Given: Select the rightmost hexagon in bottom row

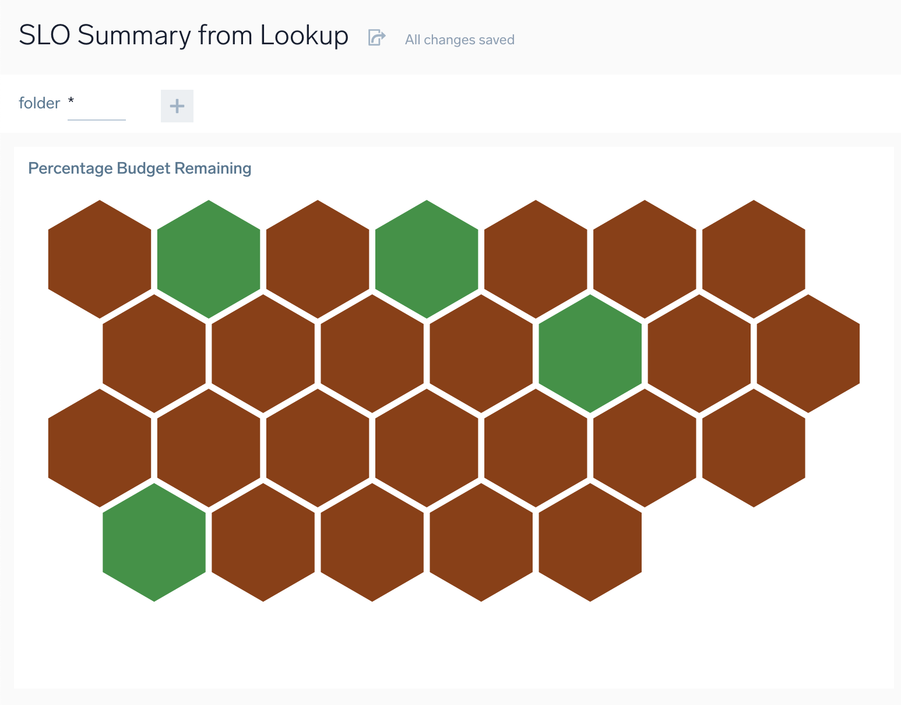Looking at the screenshot, I should 590,542.
